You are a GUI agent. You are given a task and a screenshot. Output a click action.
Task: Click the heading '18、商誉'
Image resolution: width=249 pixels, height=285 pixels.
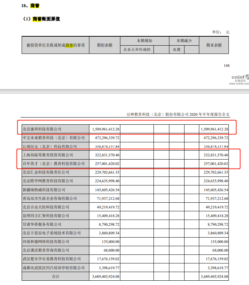[x=30, y=6]
